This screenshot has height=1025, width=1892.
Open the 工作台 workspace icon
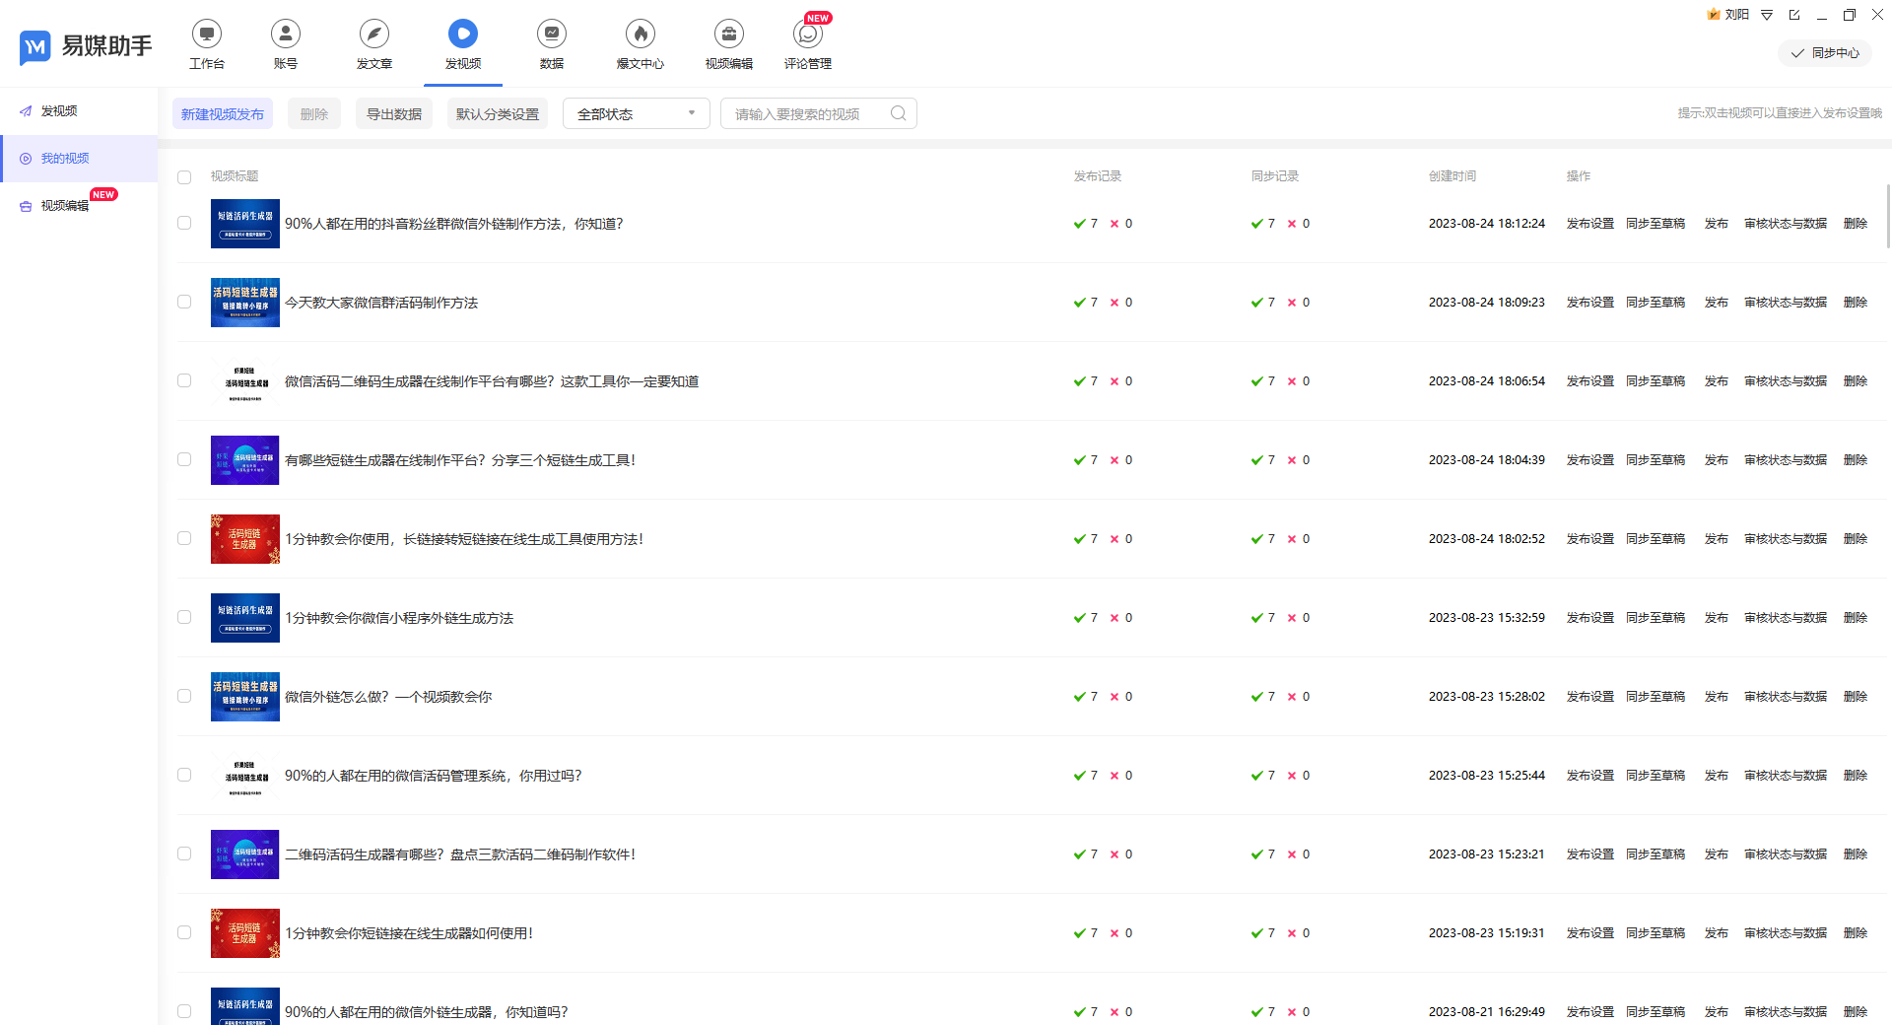click(x=206, y=42)
